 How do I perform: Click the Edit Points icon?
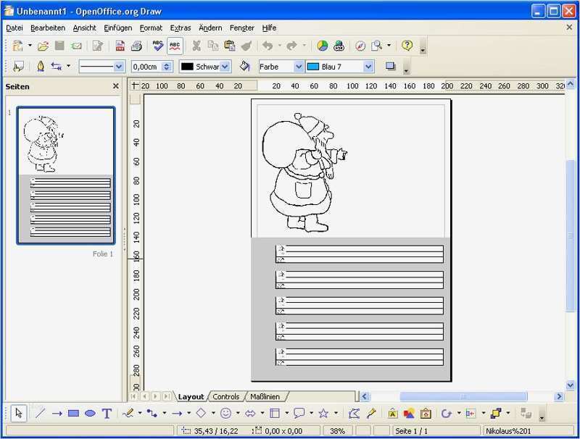tap(352, 413)
